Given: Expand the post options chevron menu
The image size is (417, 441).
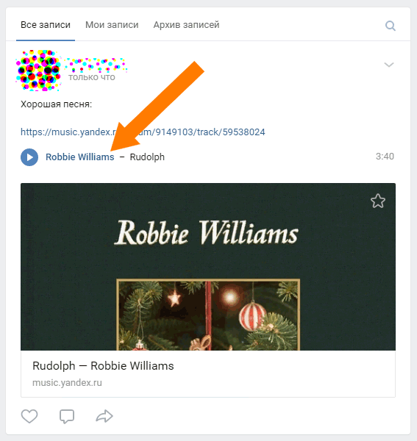Looking at the screenshot, I should click(x=389, y=65).
